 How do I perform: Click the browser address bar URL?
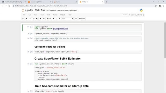tap(41, 6)
